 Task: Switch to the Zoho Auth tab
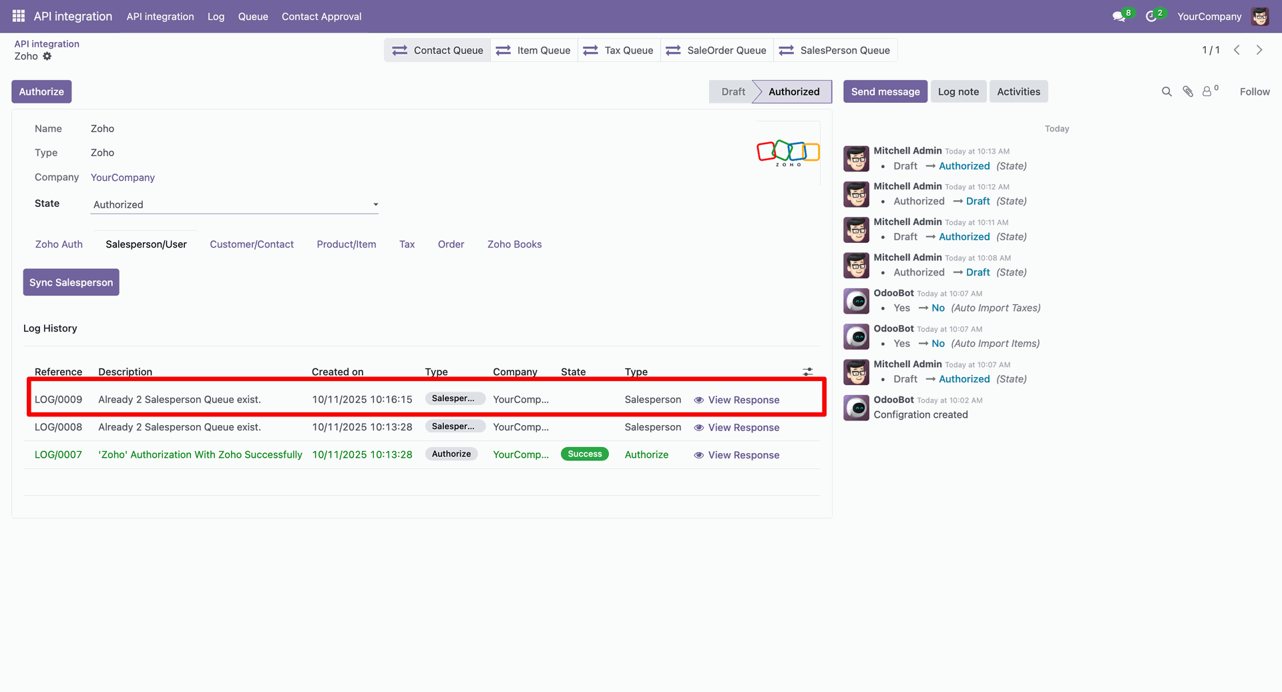(x=59, y=244)
